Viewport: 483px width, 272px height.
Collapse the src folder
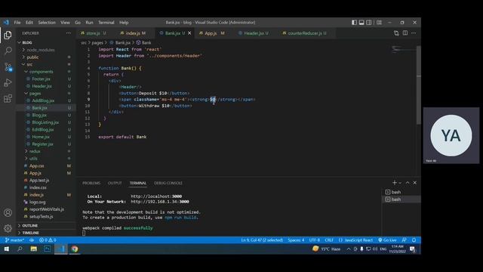(x=29, y=64)
